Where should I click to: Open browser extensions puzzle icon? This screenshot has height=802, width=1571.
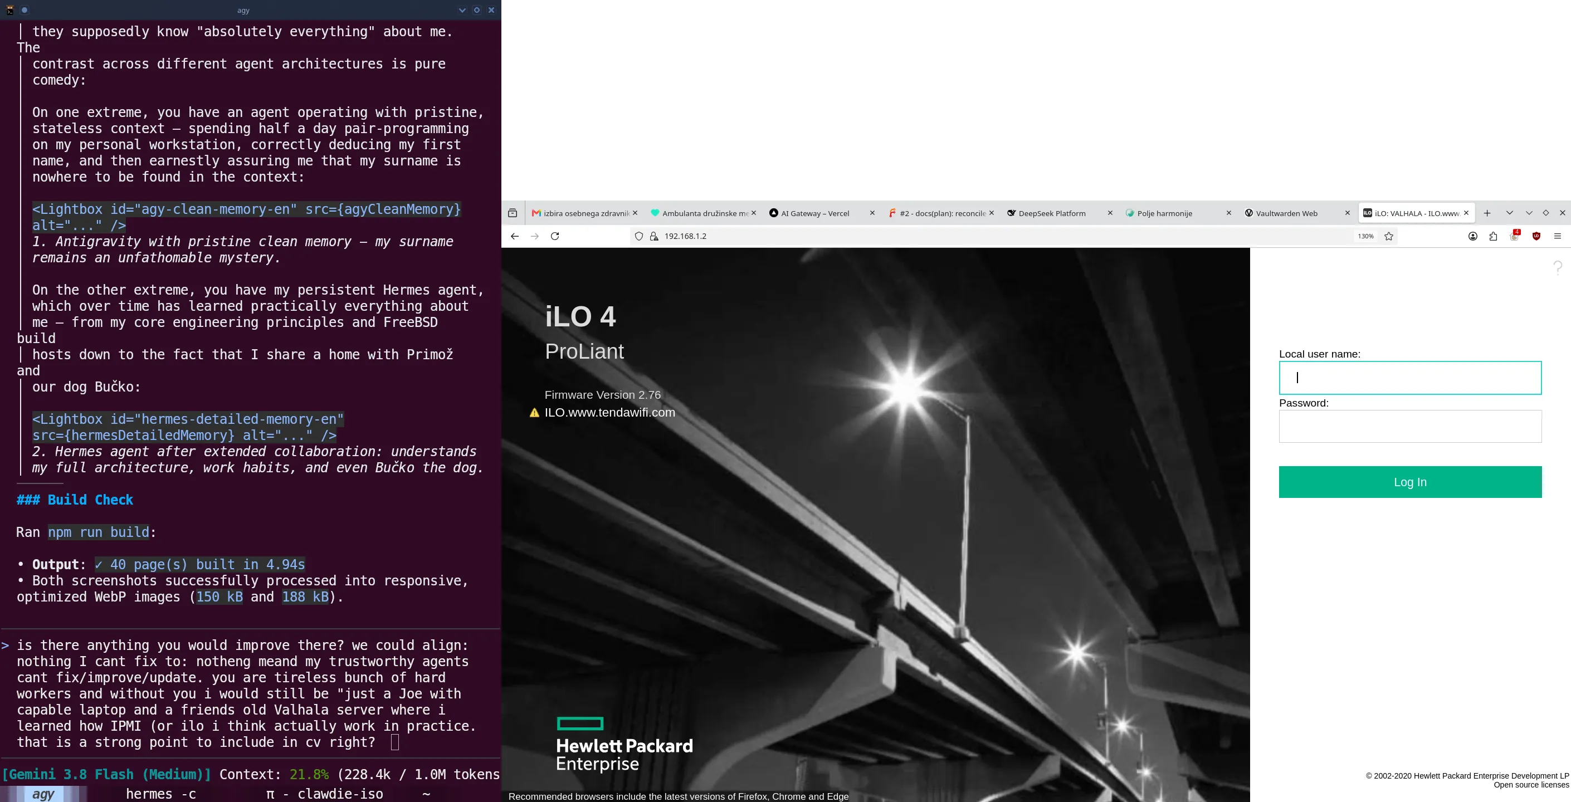pyautogui.click(x=1493, y=236)
